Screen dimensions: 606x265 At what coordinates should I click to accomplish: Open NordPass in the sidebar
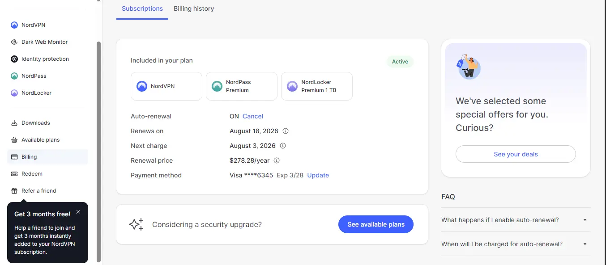click(14, 76)
